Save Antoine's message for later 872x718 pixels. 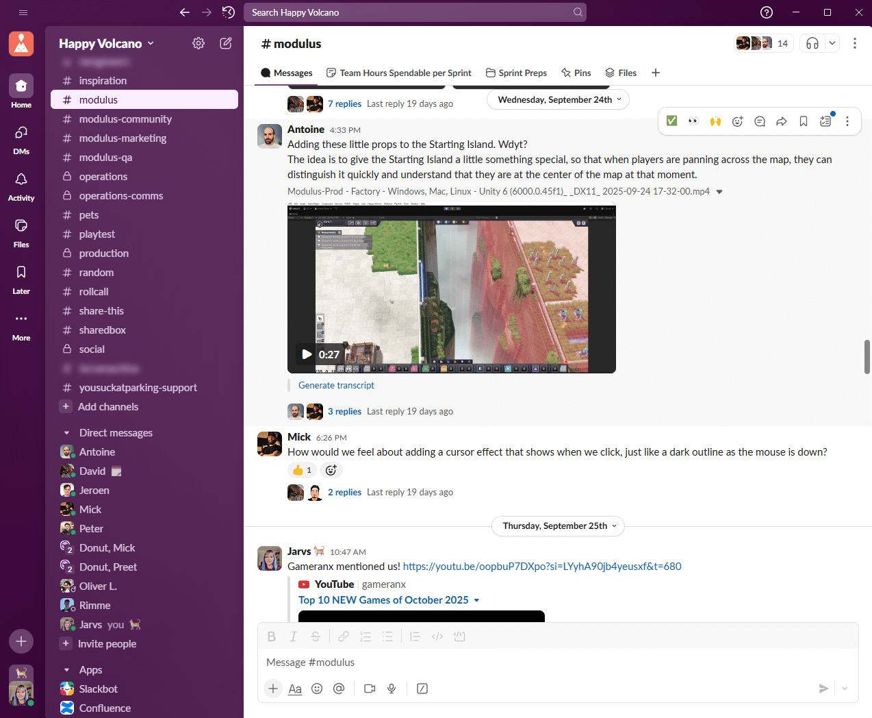click(x=804, y=121)
